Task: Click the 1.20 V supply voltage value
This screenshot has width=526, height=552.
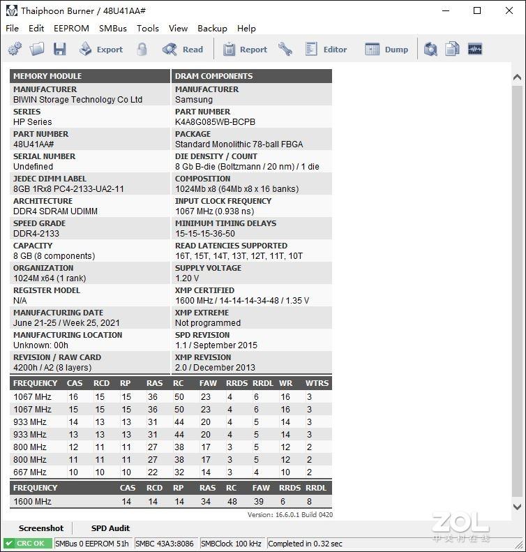Action: pos(187,278)
